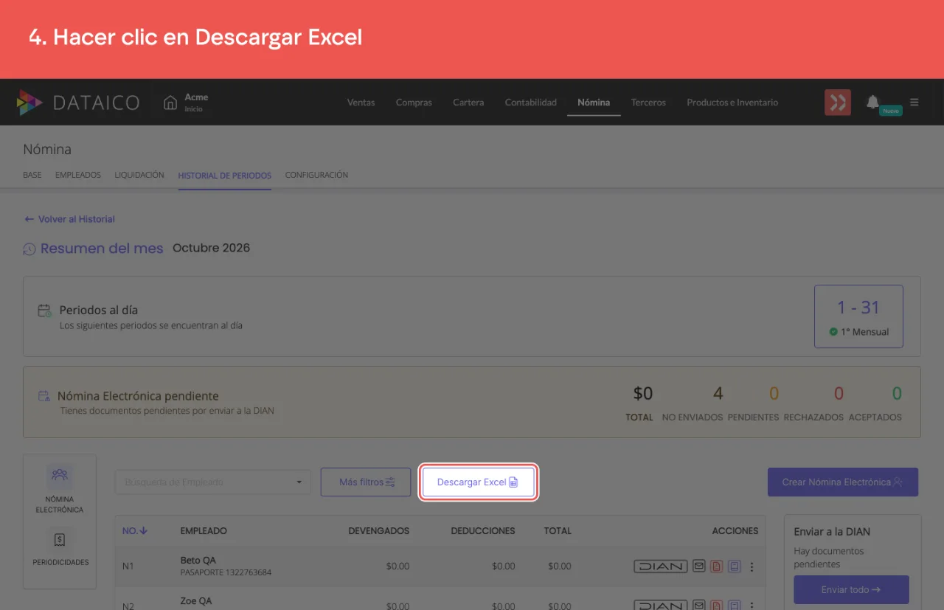Sort by the NO. column header
The image size is (944, 610).
coord(135,530)
